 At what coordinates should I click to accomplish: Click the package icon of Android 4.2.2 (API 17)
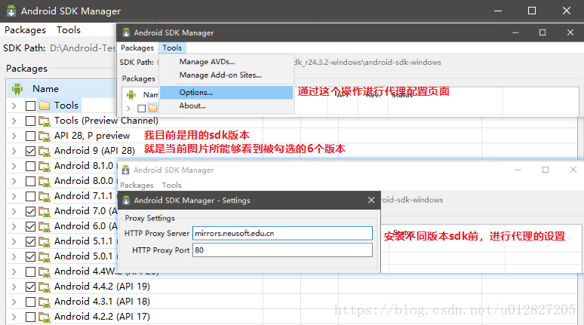[45, 317]
